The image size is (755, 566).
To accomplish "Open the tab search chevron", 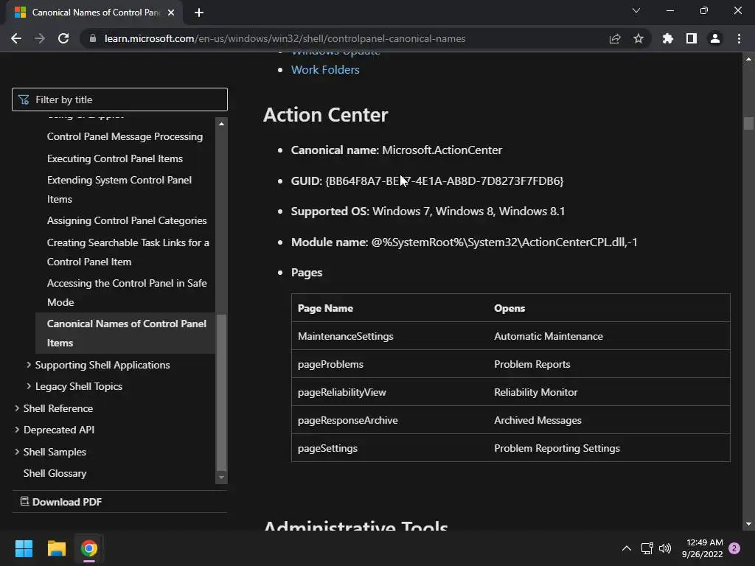I will point(636,10).
